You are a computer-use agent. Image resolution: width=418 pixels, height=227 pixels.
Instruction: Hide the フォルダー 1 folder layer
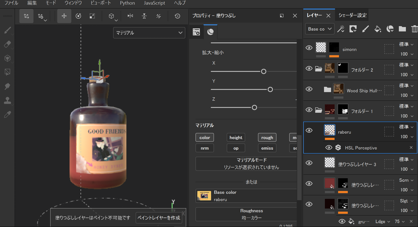pyautogui.click(x=309, y=110)
